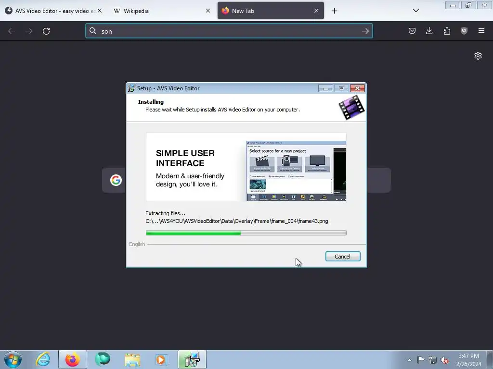Open Windows Explorer folder in taskbar

pos(132,359)
